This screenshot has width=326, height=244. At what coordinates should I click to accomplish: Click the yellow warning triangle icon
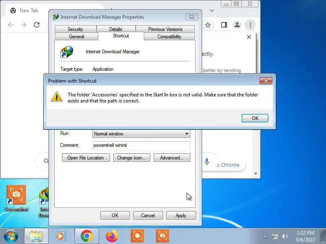[x=57, y=97]
